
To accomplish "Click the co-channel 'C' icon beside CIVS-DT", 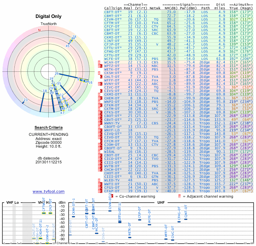I will (x=101, y=91).
